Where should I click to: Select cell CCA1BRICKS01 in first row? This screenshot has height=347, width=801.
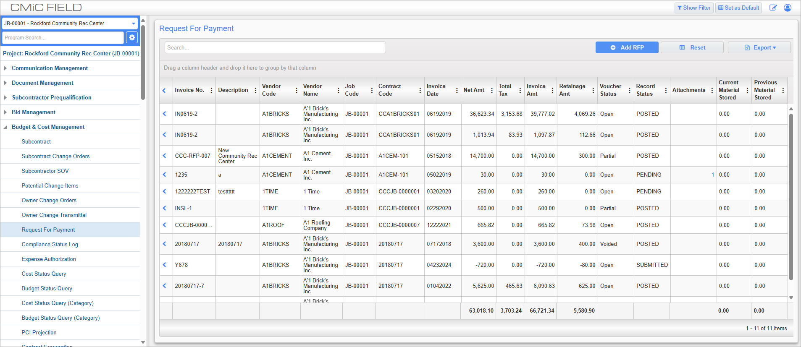pos(399,114)
